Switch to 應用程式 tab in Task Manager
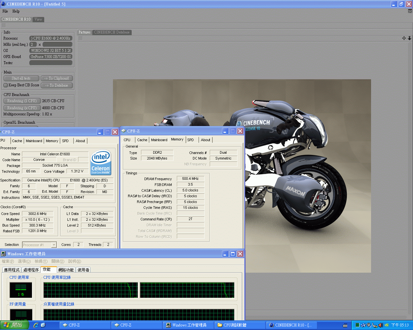Screen dimensions: 413x330 (x=12, y=270)
